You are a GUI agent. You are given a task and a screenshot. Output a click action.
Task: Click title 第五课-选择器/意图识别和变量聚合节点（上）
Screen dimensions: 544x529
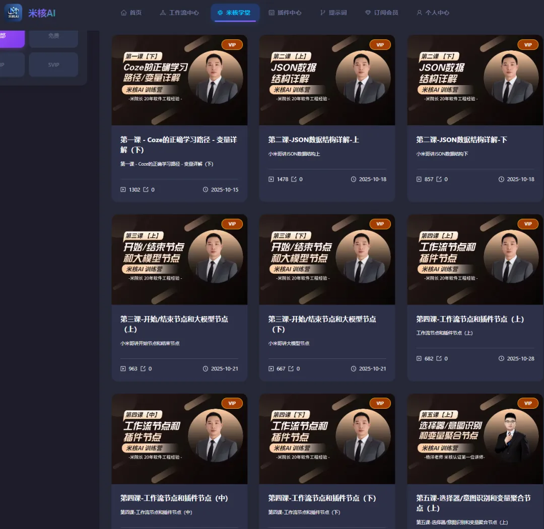click(x=473, y=503)
